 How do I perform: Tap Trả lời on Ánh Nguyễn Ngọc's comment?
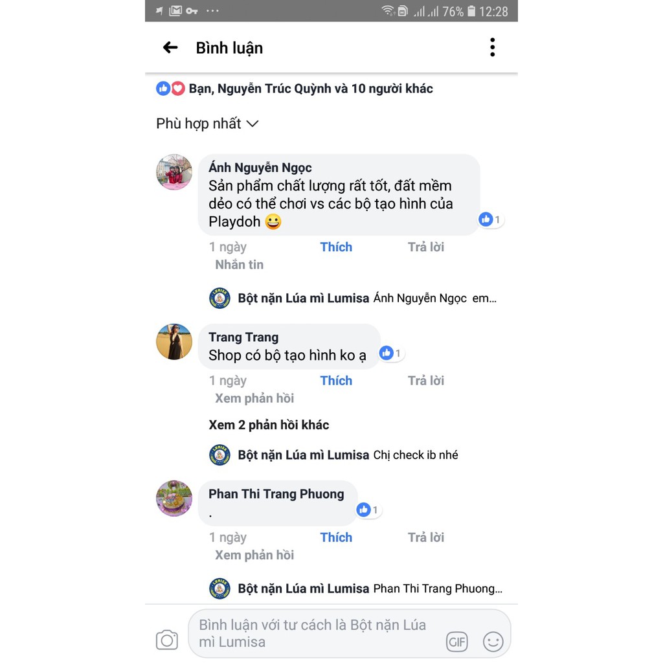pos(426,247)
